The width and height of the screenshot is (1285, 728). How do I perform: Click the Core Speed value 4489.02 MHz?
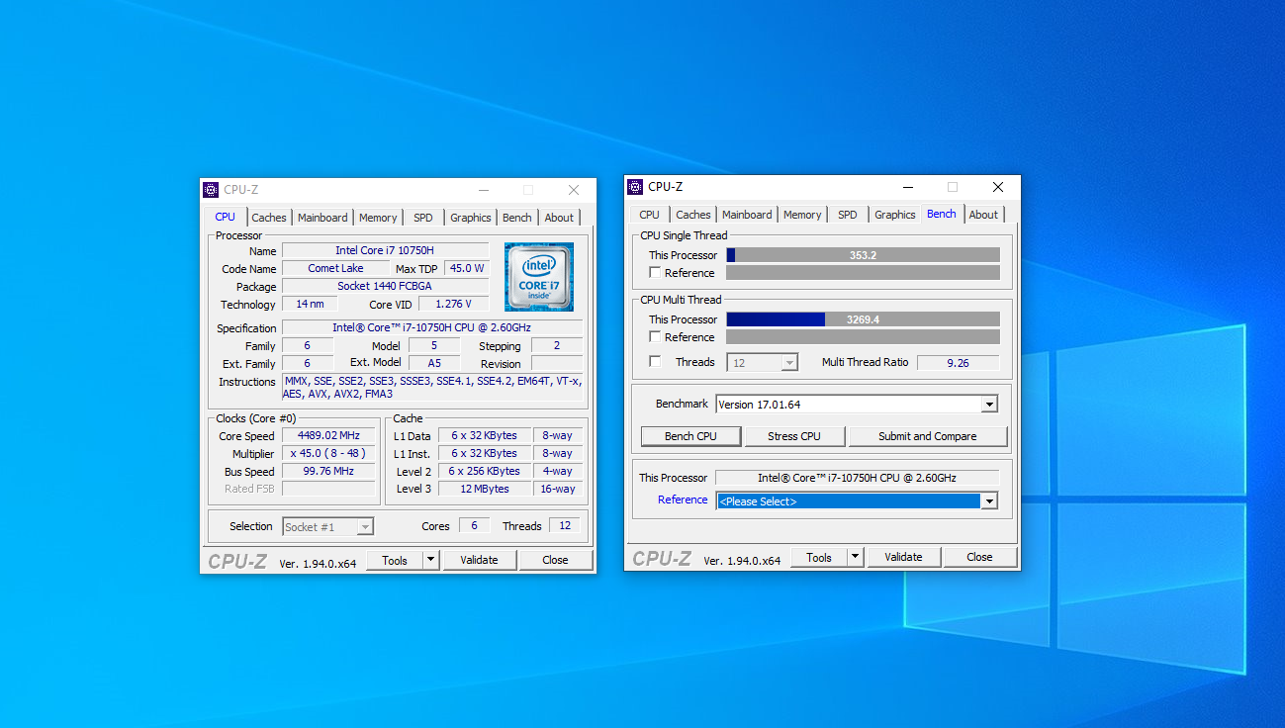coord(328,435)
